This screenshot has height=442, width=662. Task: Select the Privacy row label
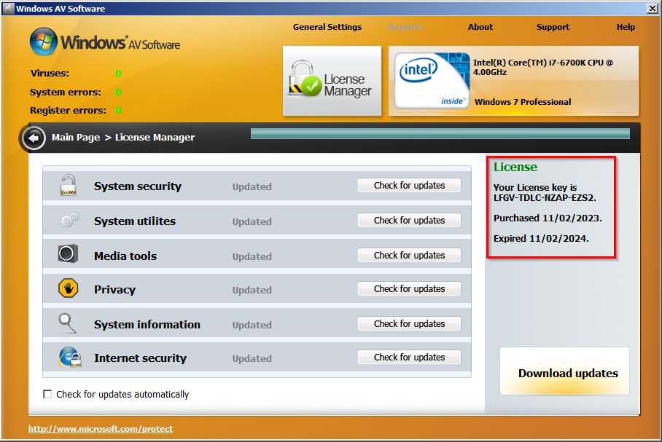pyautogui.click(x=115, y=290)
